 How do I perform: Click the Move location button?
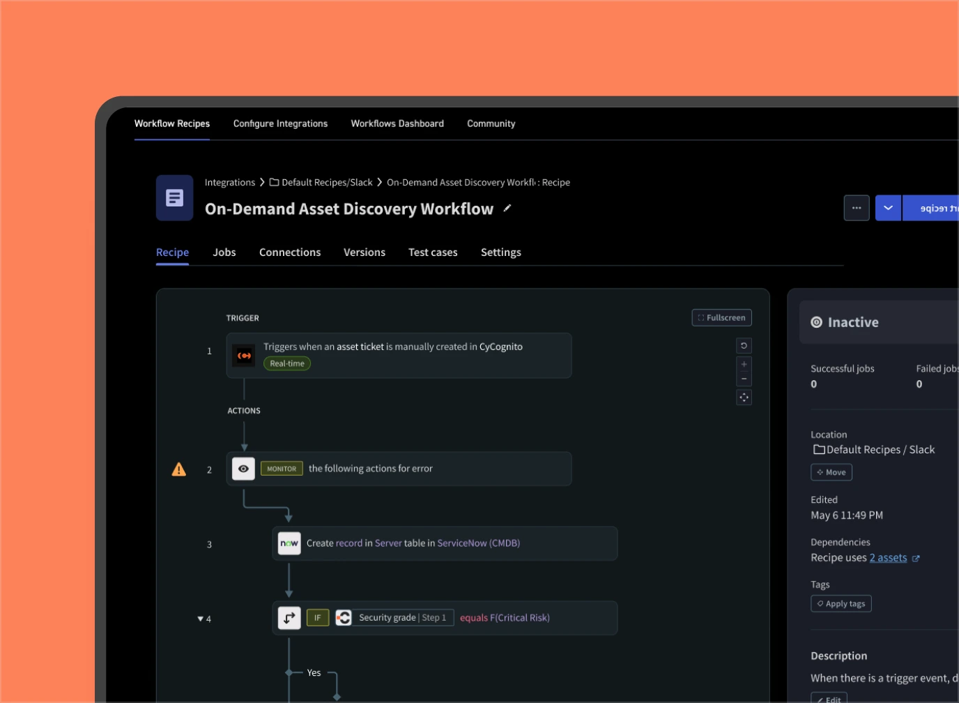coord(831,472)
